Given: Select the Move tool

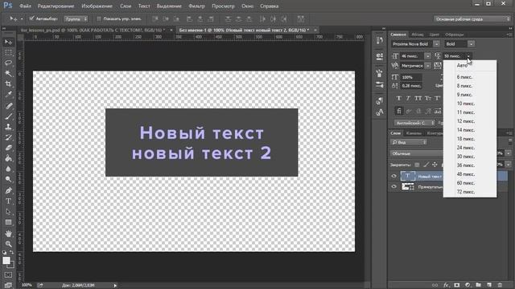Looking at the screenshot, I should (x=9, y=42).
